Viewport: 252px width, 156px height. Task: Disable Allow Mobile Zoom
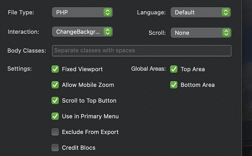pos(55,85)
